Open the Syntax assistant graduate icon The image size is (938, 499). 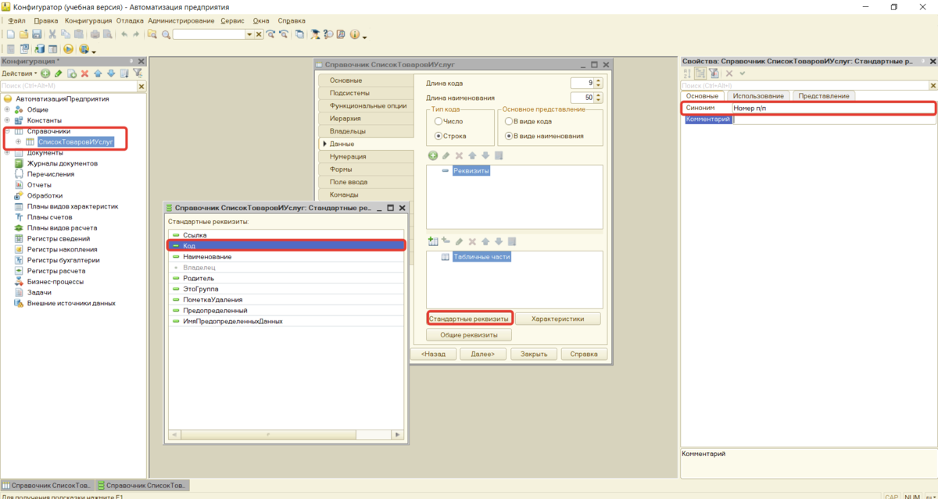coord(315,34)
